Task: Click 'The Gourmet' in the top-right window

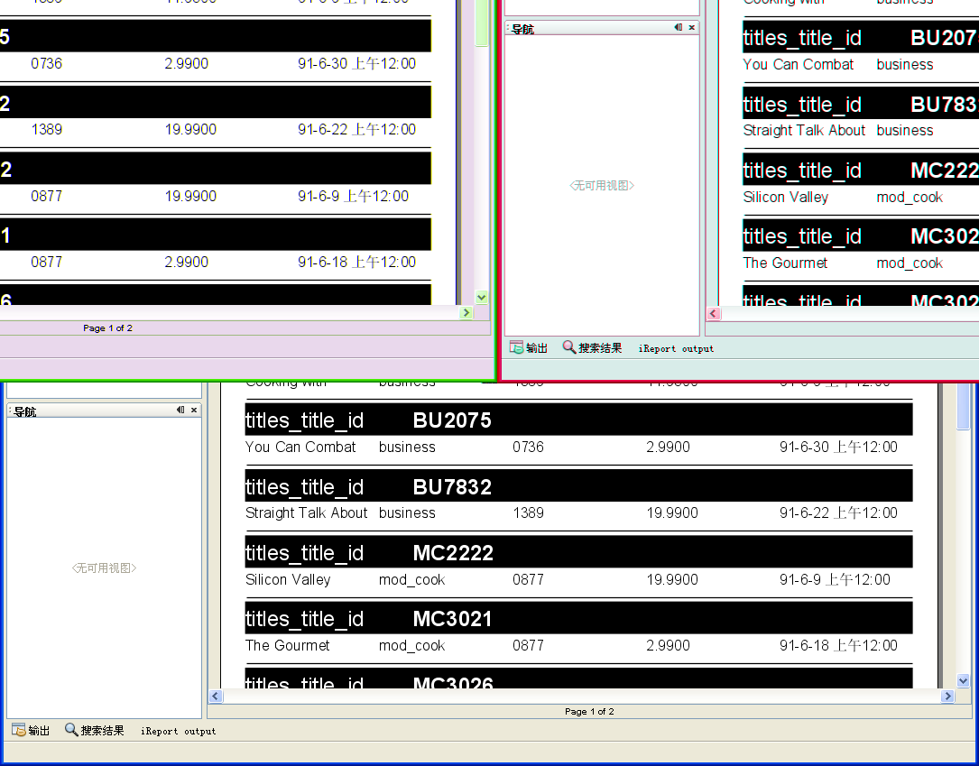Action: point(785,263)
